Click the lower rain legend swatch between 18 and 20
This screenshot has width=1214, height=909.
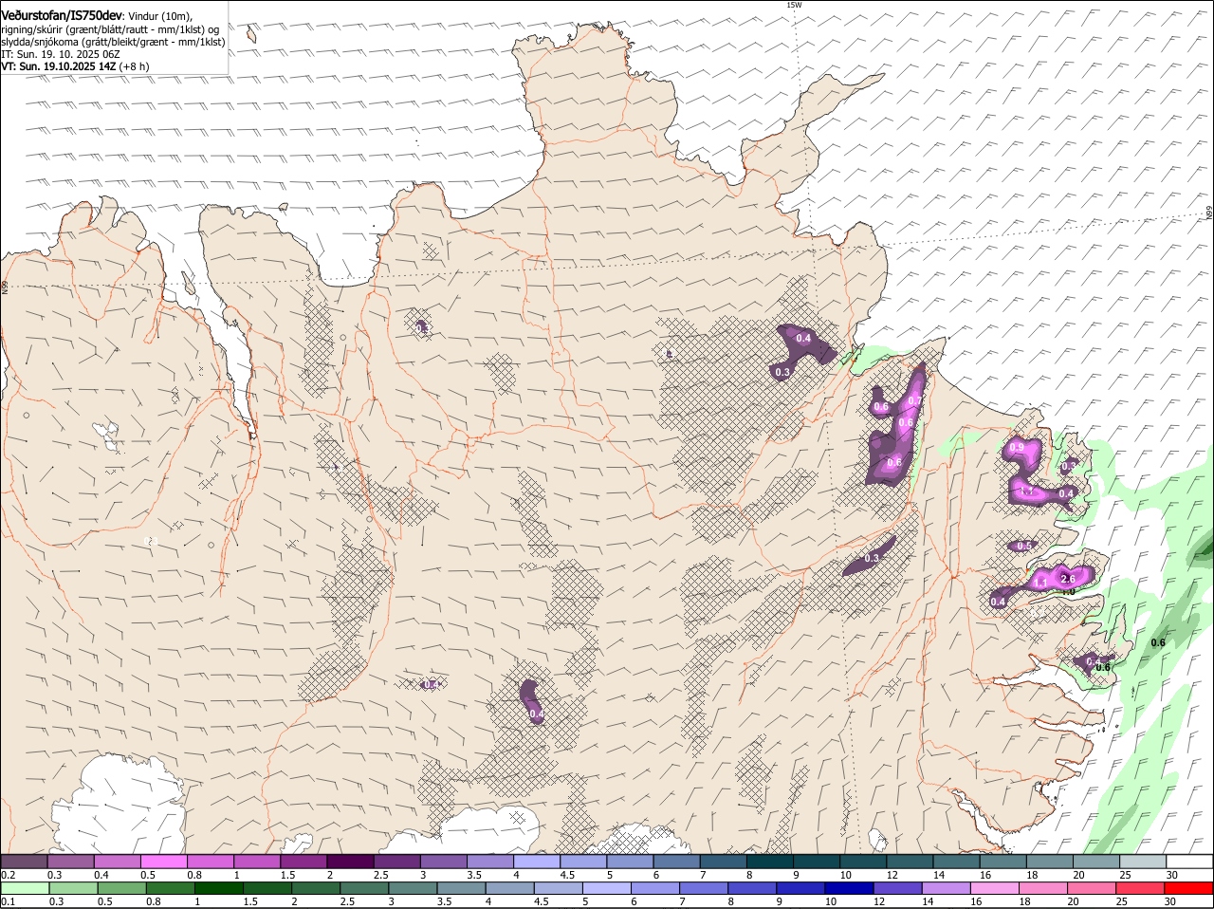(1044, 888)
